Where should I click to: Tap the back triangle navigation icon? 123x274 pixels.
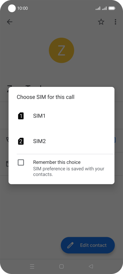(x=91, y=266)
